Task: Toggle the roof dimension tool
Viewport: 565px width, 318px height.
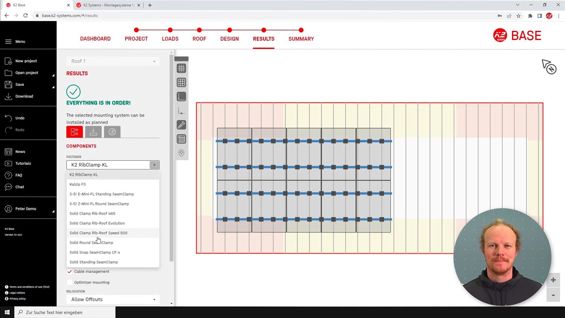Action: [x=181, y=97]
